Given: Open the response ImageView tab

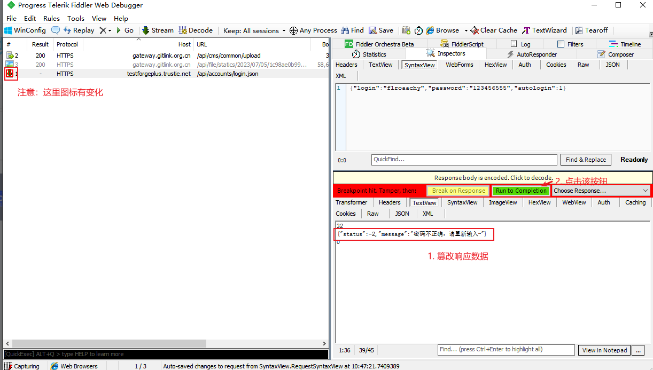Looking at the screenshot, I should [503, 202].
